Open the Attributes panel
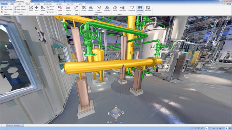Screen dimensions: 232x130 (x=148, y=8)
